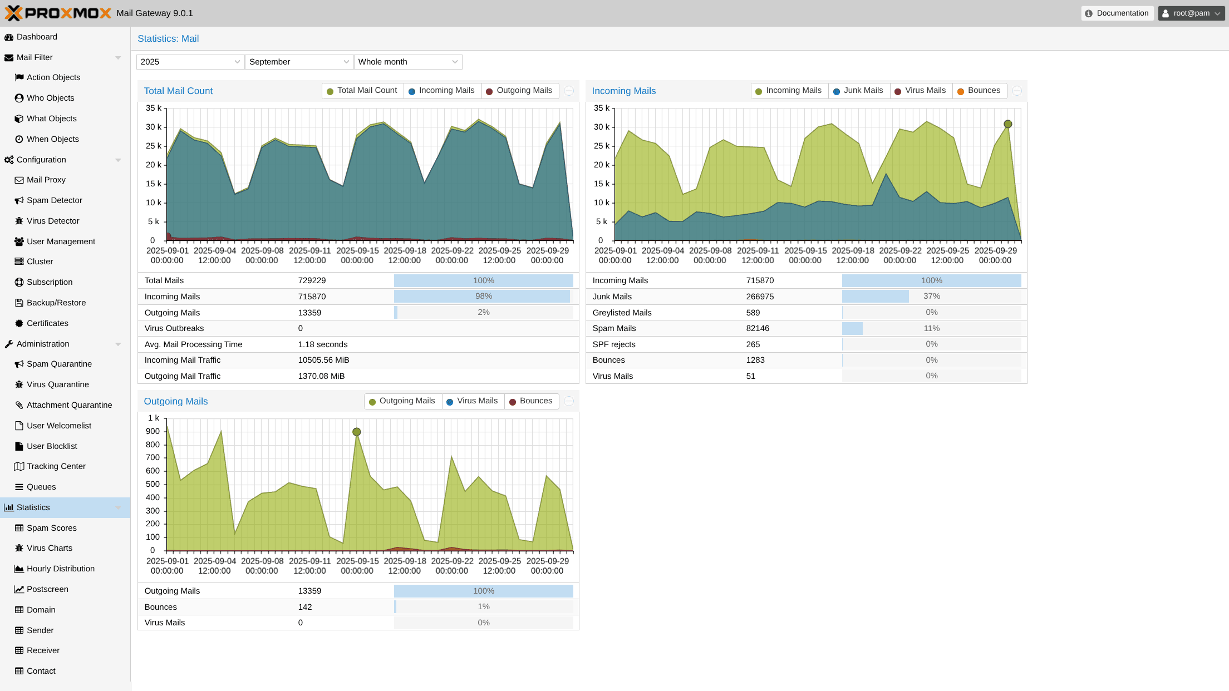Open Hourly Distribution statistics
This screenshot has width=1229, height=691.
pyautogui.click(x=61, y=569)
